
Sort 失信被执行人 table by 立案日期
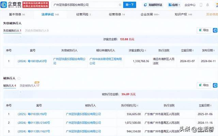pos(187,50)
